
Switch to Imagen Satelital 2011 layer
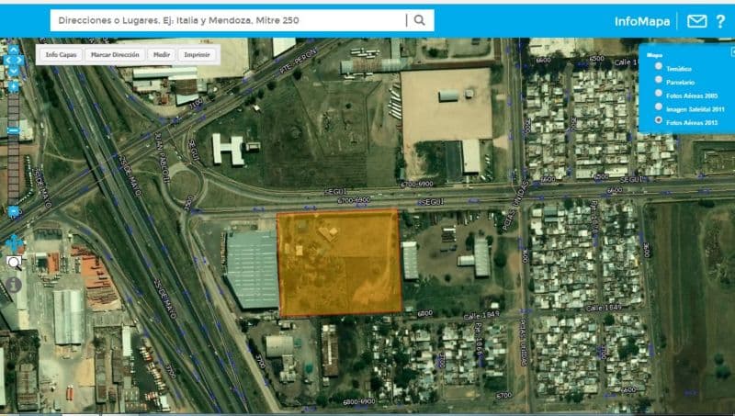tap(658, 107)
